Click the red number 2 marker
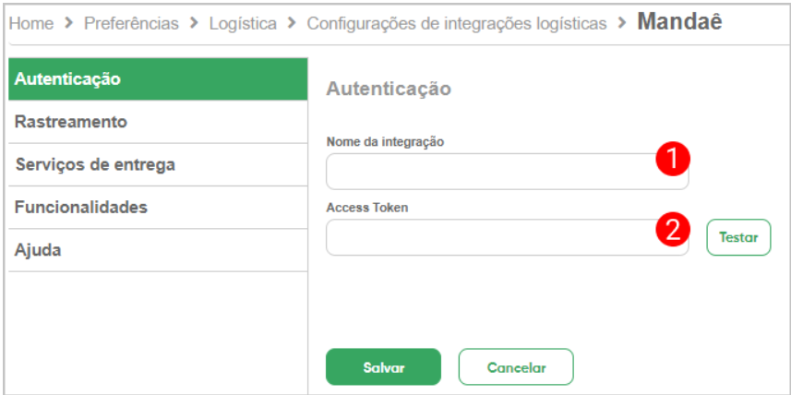The width and height of the screenshot is (791, 395). [x=673, y=228]
